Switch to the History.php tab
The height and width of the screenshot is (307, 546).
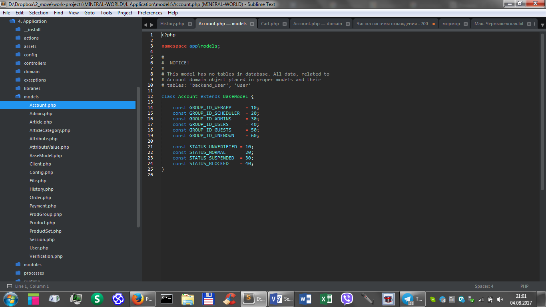coord(172,24)
